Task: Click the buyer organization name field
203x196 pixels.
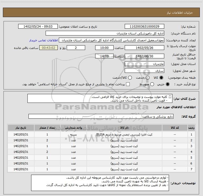Action: (105, 33)
